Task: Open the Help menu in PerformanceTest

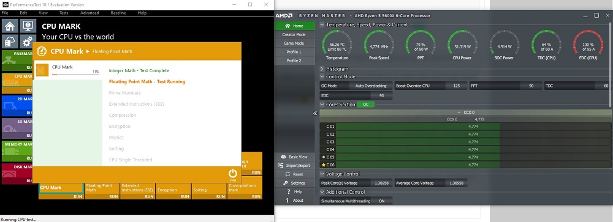Action: [142, 13]
